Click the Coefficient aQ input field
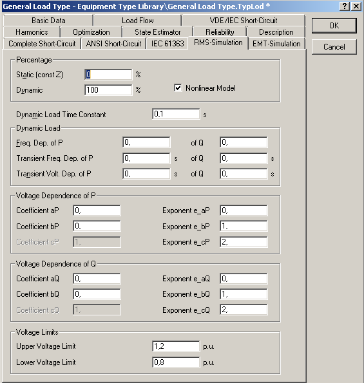Viewport: 364px width, 383px height. tap(97, 279)
